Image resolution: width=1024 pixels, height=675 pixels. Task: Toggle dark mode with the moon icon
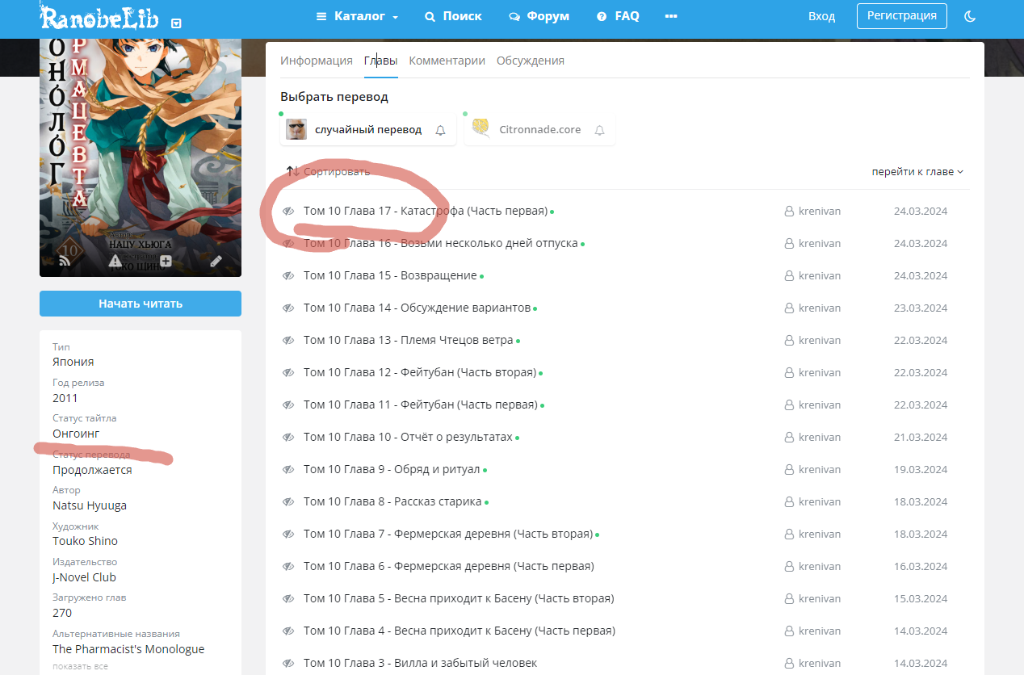[x=970, y=16]
